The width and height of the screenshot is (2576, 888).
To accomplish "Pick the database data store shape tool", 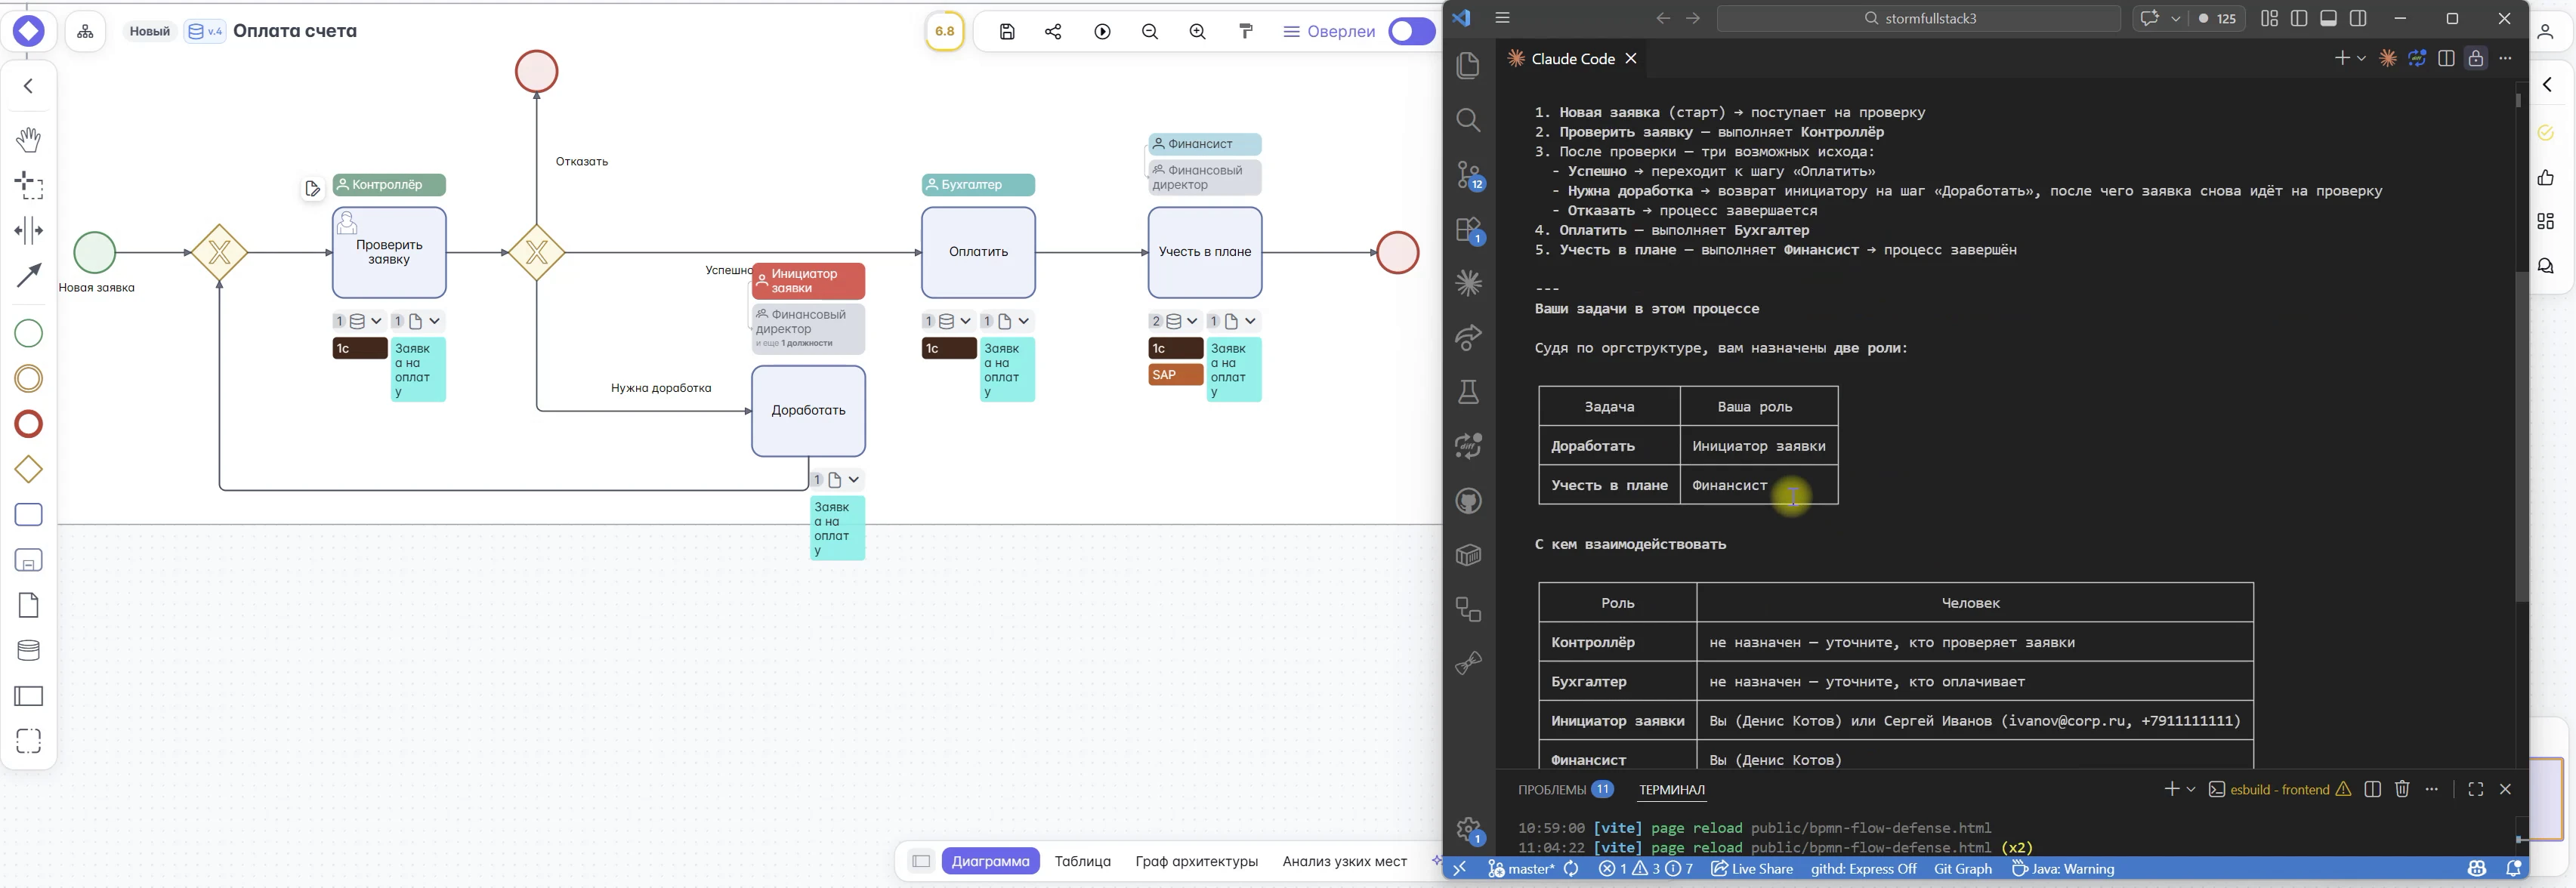I will pos(28,650).
